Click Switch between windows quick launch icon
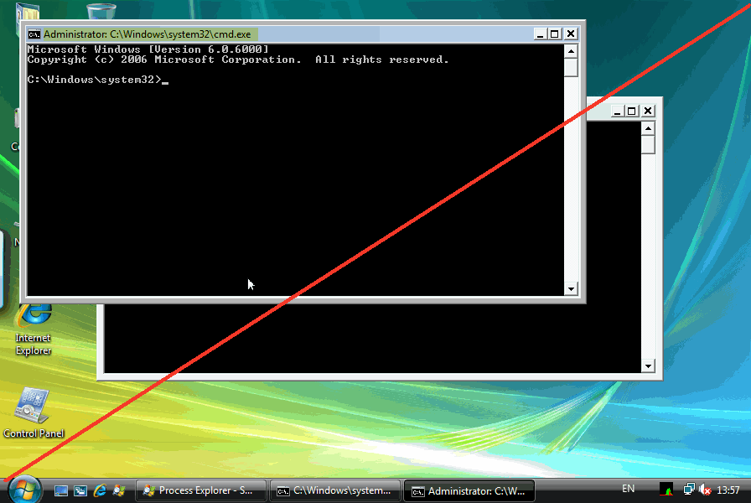The height and width of the screenshot is (503, 751). (x=80, y=490)
